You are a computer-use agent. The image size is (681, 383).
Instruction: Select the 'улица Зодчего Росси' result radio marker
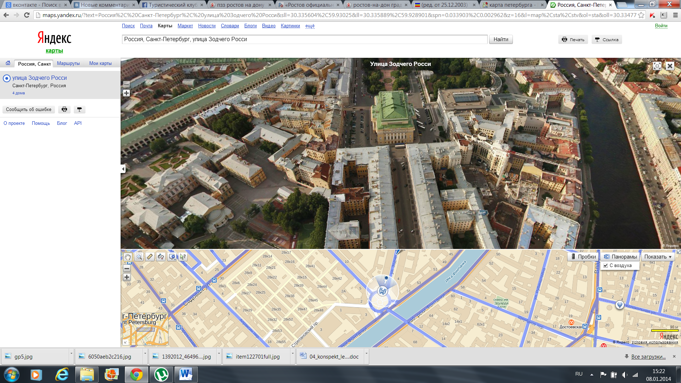point(7,78)
